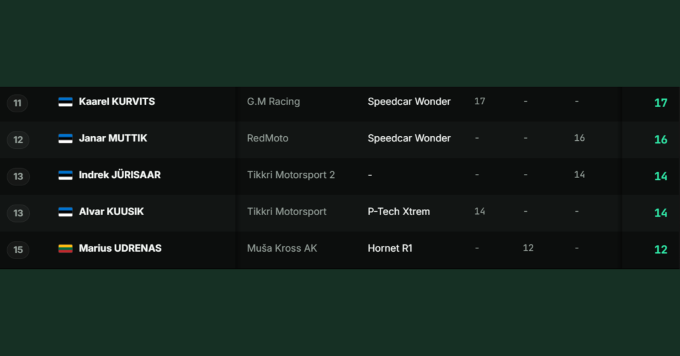Click P-Tech Xtrem car entry
The width and height of the screenshot is (680, 356).
pyautogui.click(x=398, y=212)
